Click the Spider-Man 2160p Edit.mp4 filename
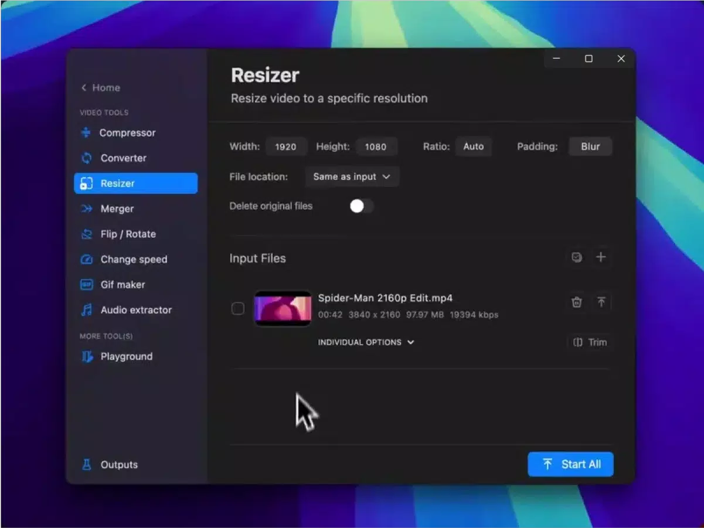This screenshot has height=528, width=704. coord(385,298)
